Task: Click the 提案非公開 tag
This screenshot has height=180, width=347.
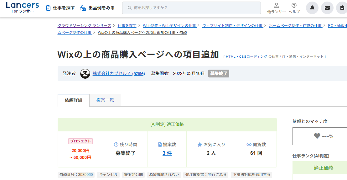Action: coord(133,175)
